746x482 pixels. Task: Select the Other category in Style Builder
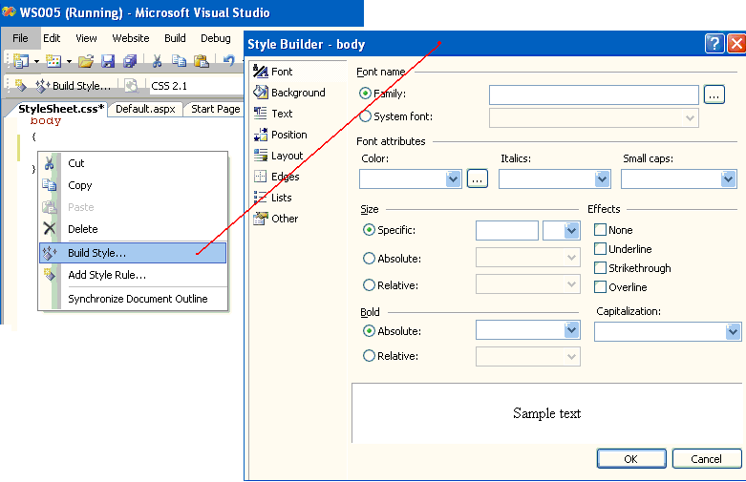pos(276,219)
